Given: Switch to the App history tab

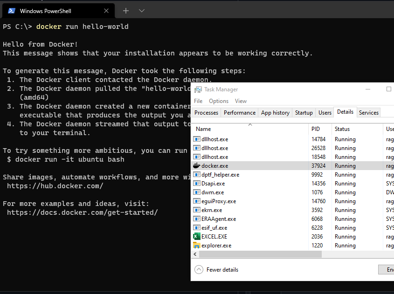Looking at the screenshot, I should (x=275, y=113).
